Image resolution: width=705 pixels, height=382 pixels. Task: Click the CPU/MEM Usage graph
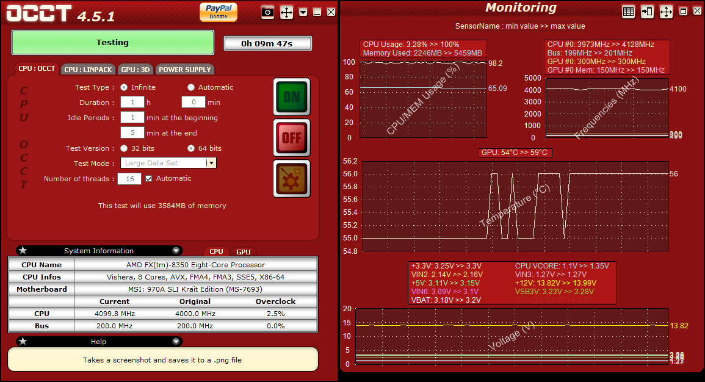tap(423, 99)
